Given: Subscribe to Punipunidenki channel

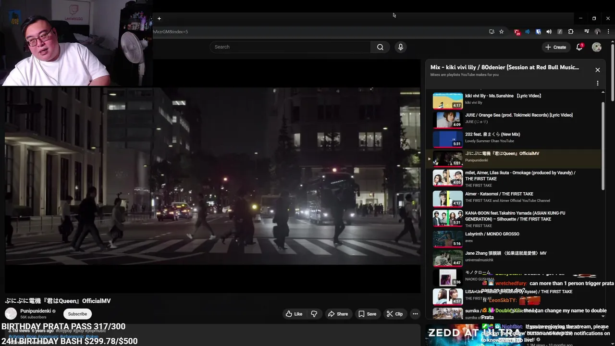Looking at the screenshot, I should point(77,314).
